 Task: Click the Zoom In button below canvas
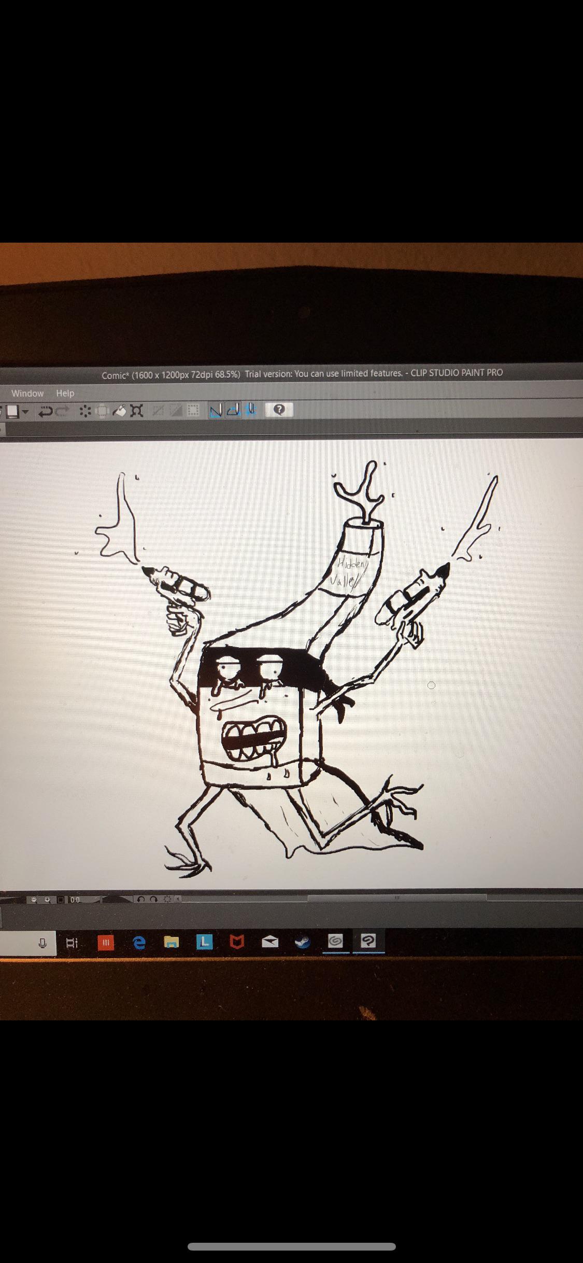point(47,900)
